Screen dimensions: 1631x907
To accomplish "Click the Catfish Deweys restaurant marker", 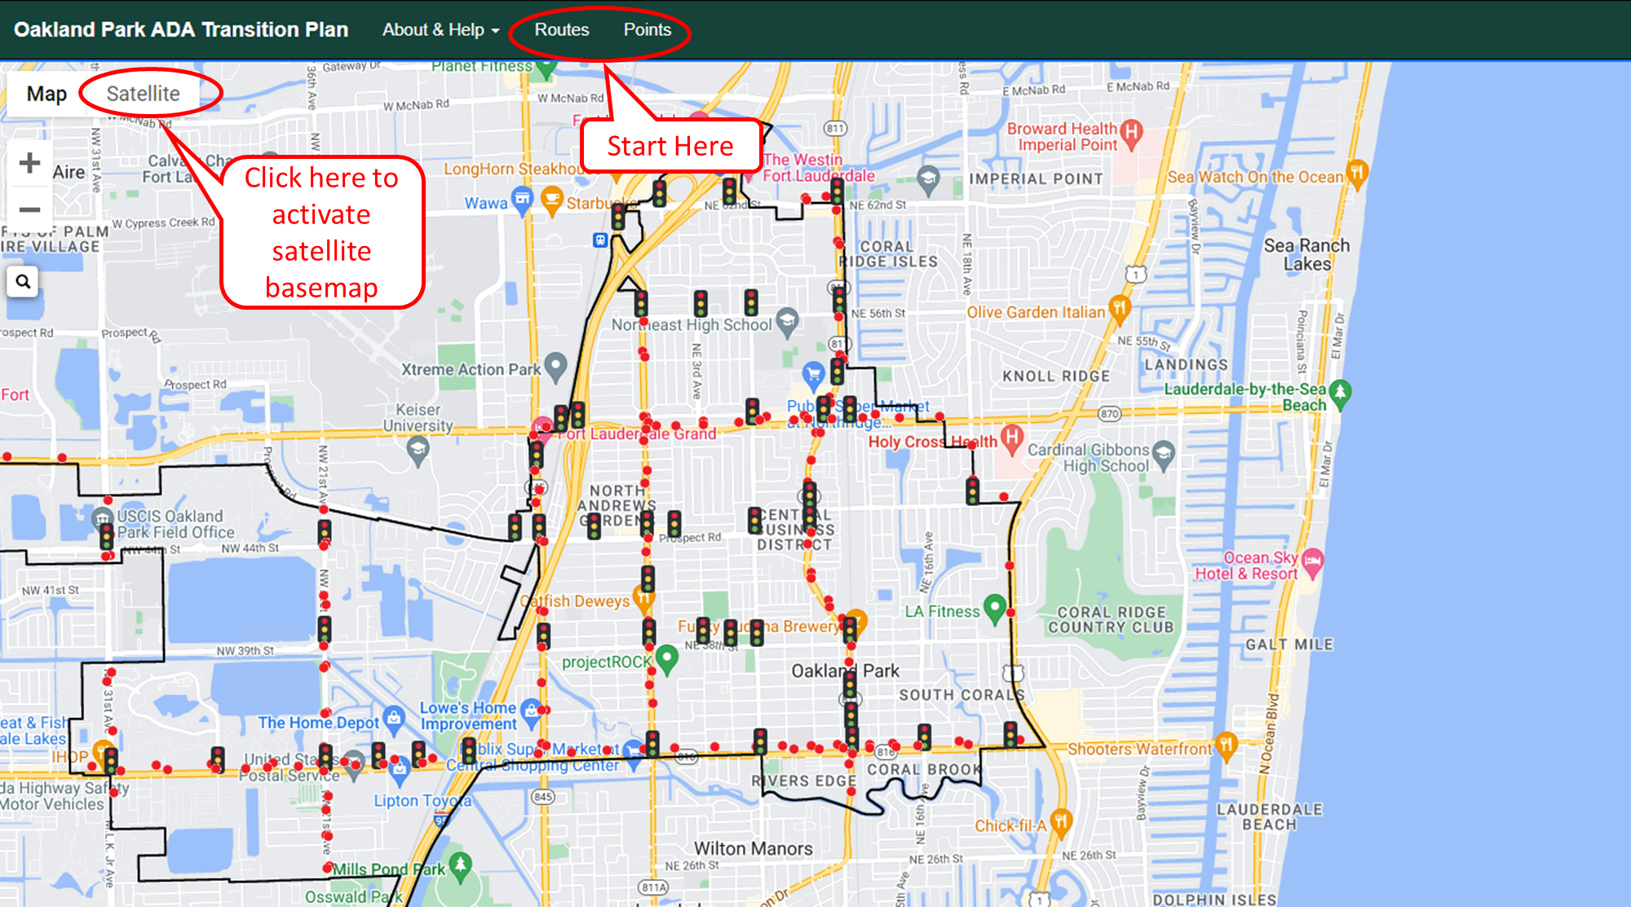I will click(643, 600).
